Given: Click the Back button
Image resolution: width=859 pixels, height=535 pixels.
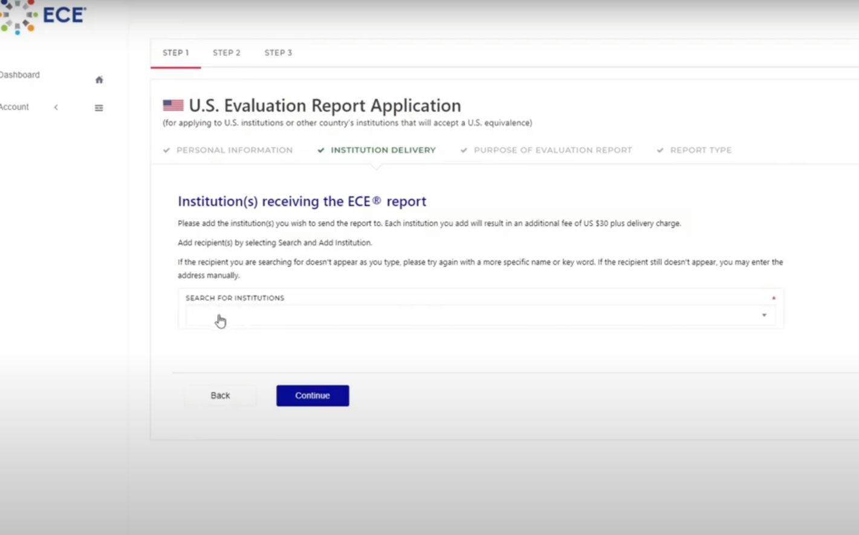Looking at the screenshot, I should point(220,395).
